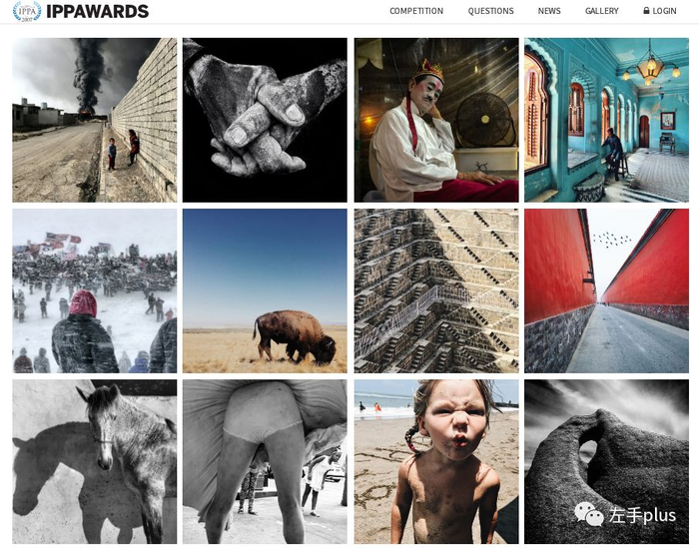View the opera performer with fan photo
This screenshot has height=548, width=699.
(436, 120)
